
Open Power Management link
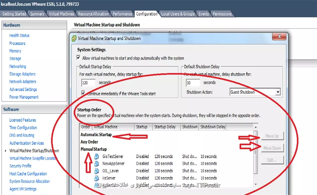[x=24, y=97]
